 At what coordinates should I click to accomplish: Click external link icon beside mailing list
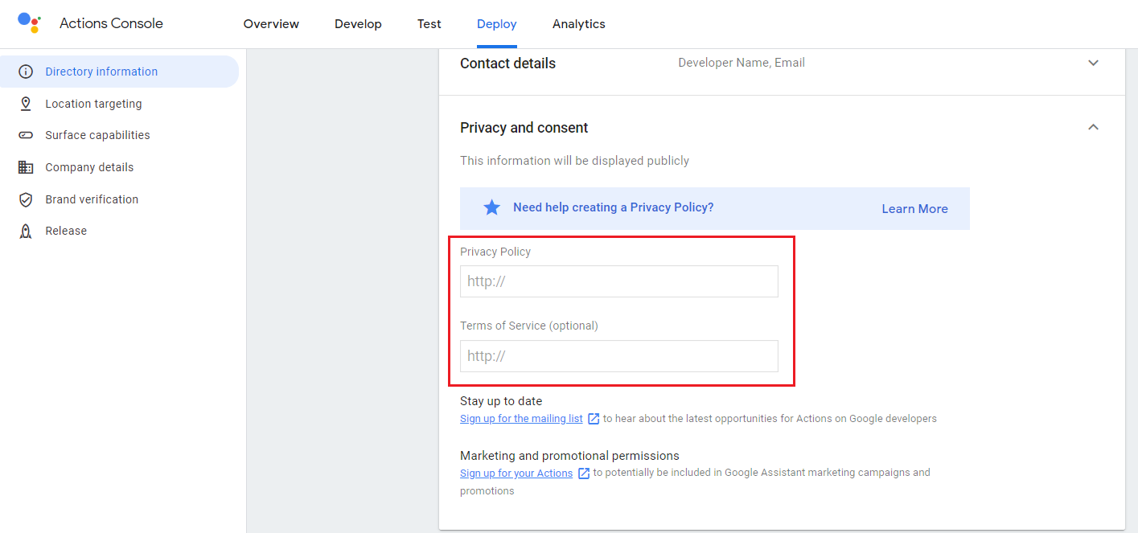point(594,419)
